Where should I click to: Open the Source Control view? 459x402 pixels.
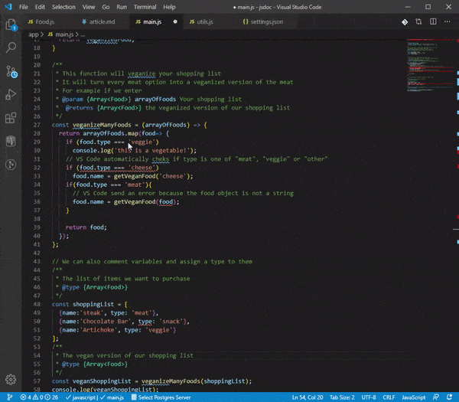coord(11,71)
